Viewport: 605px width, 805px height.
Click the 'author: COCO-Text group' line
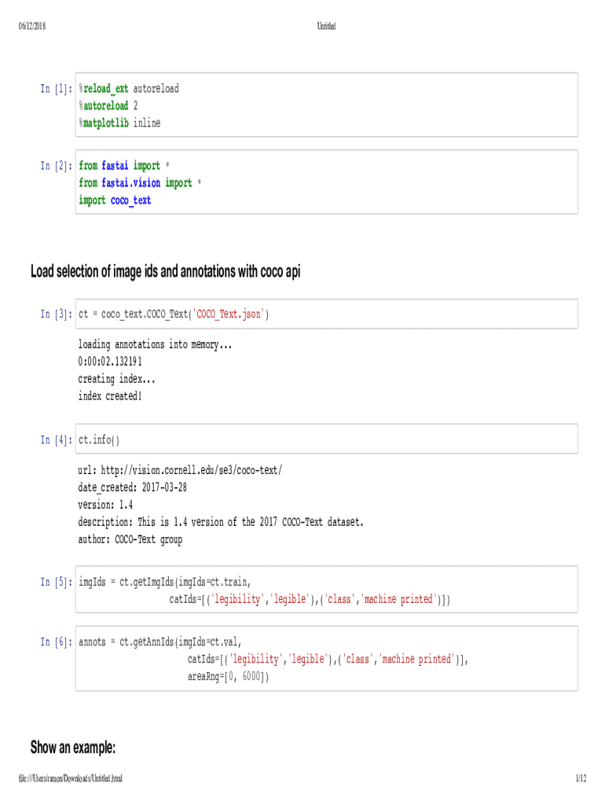click(x=130, y=540)
